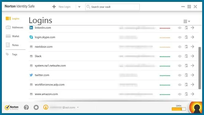Image resolution: width=204 pixels, height=115 pixels.
Task: Open the Notes section
Action: [12, 45]
